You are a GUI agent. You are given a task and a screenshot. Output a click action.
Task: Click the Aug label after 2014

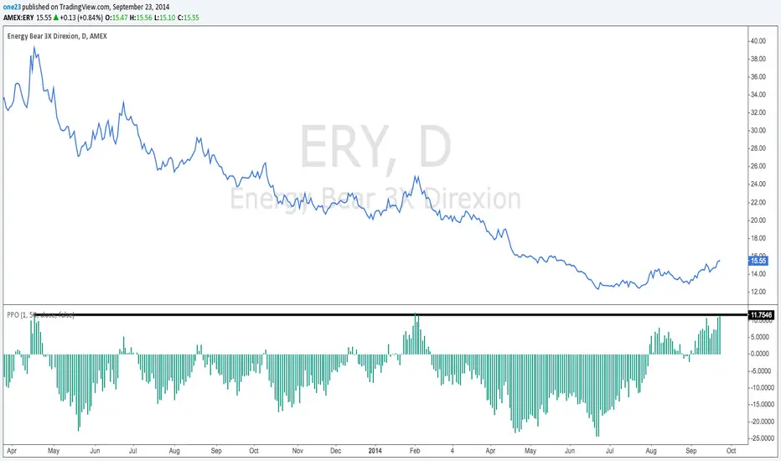pyautogui.click(x=651, y=451)
